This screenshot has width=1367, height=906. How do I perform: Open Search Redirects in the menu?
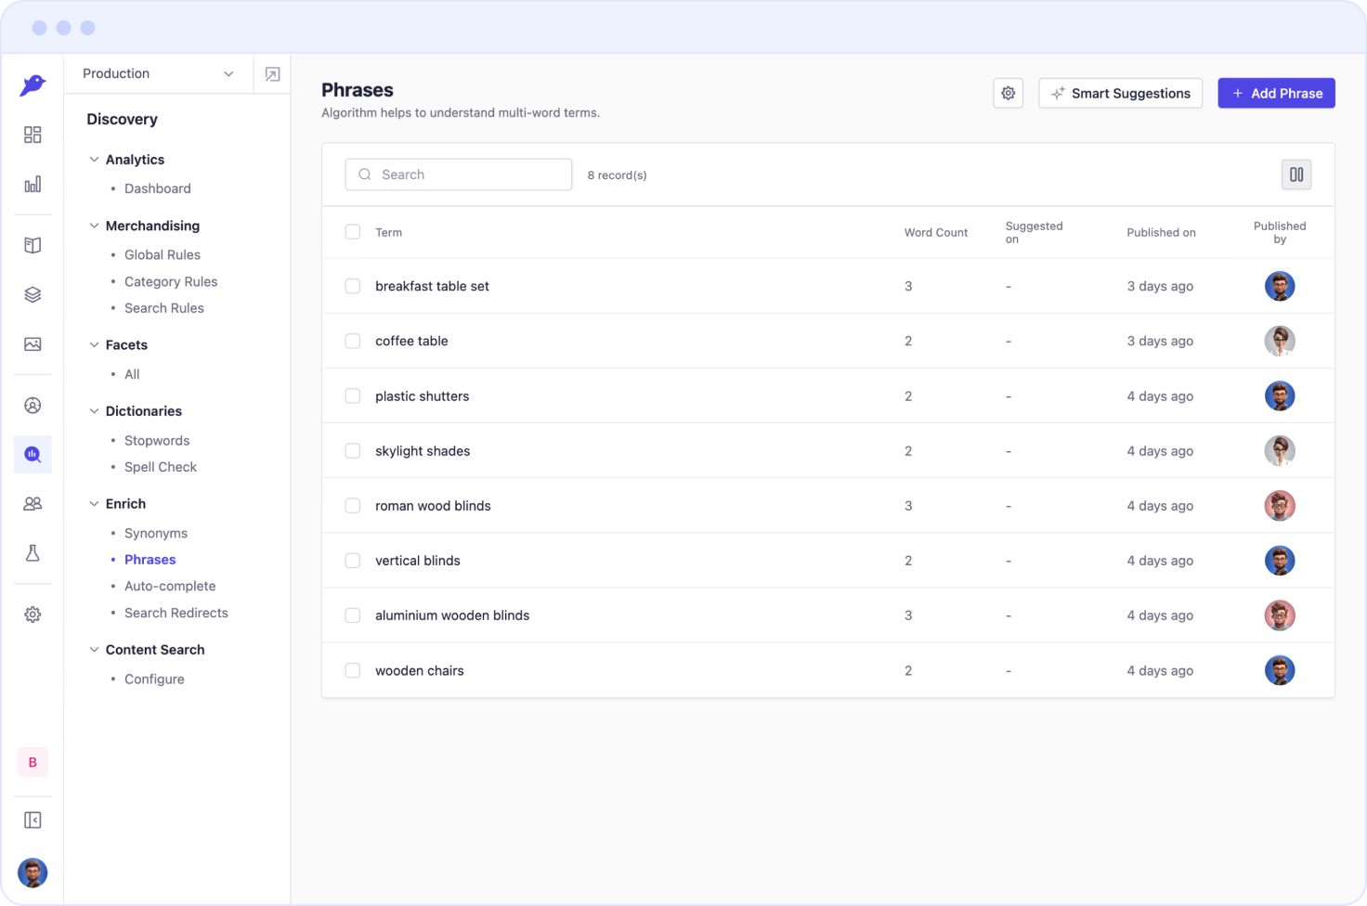click(x=176, y=613)
